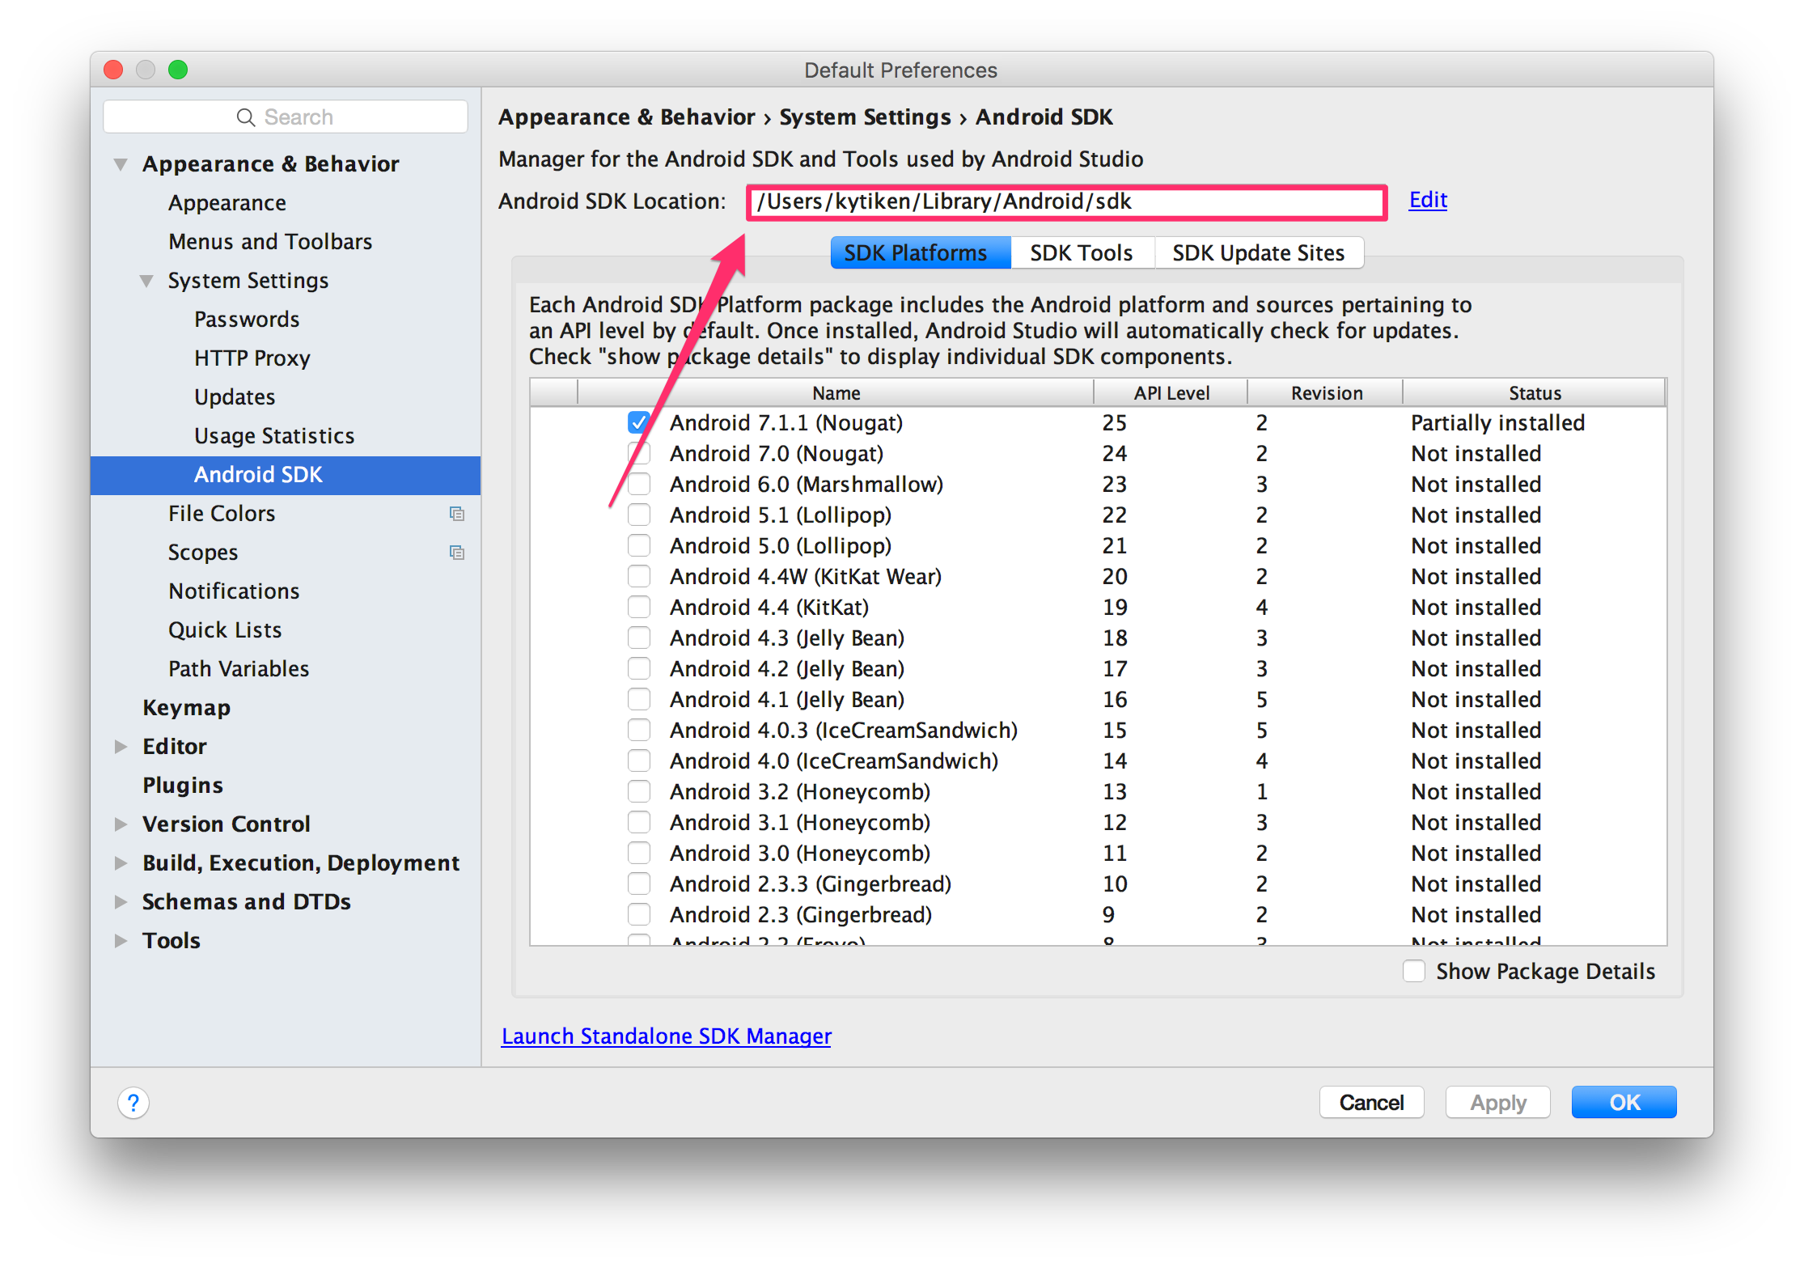
Task: Check Android 4.4 (KitKat)
Action: [x=639, y=606]
